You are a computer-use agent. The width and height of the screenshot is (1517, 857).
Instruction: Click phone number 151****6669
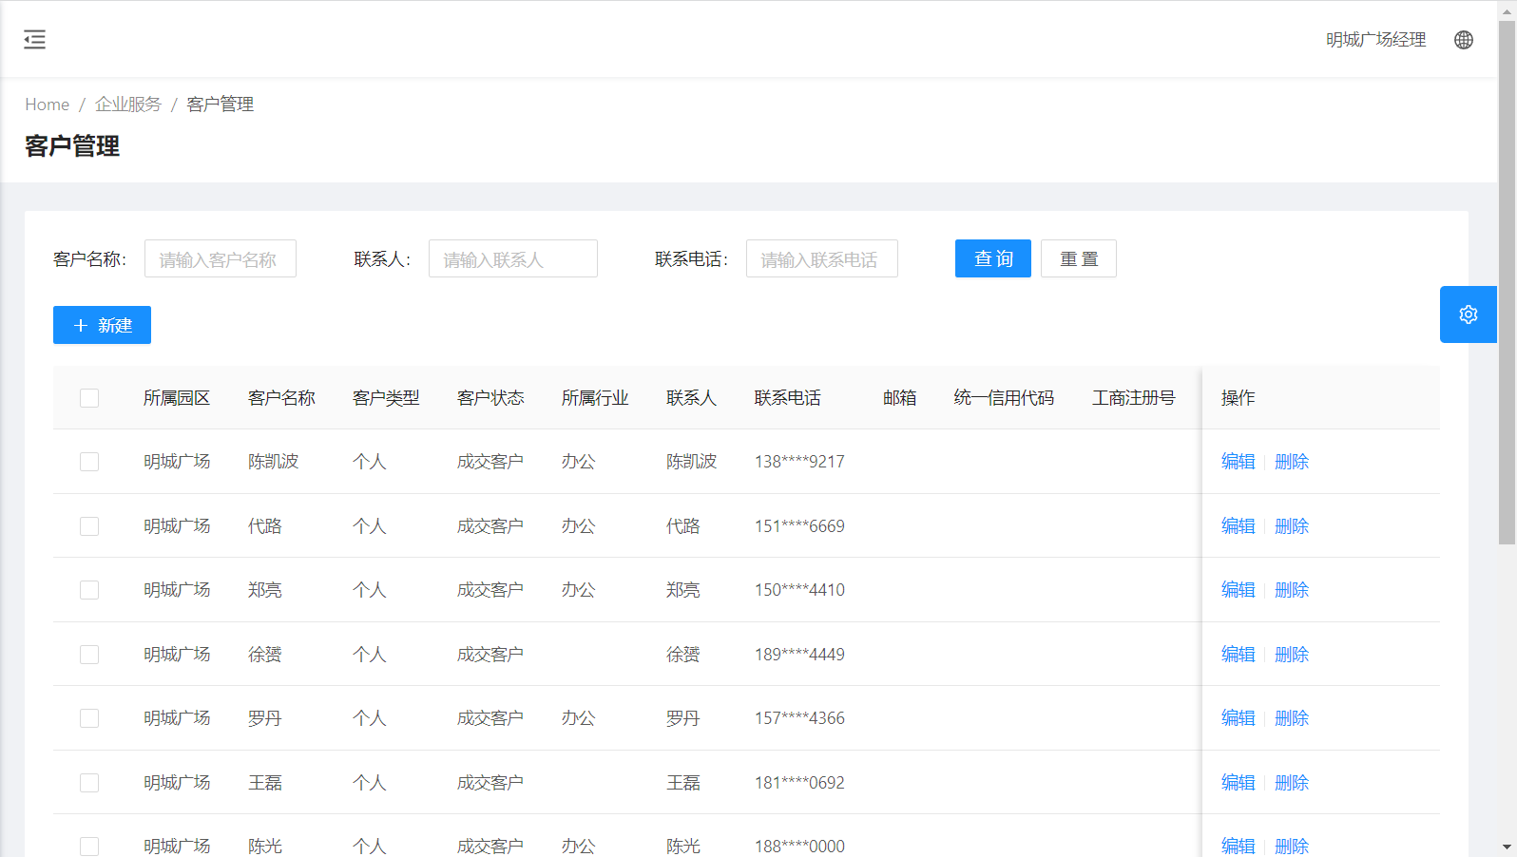(799, 526)
